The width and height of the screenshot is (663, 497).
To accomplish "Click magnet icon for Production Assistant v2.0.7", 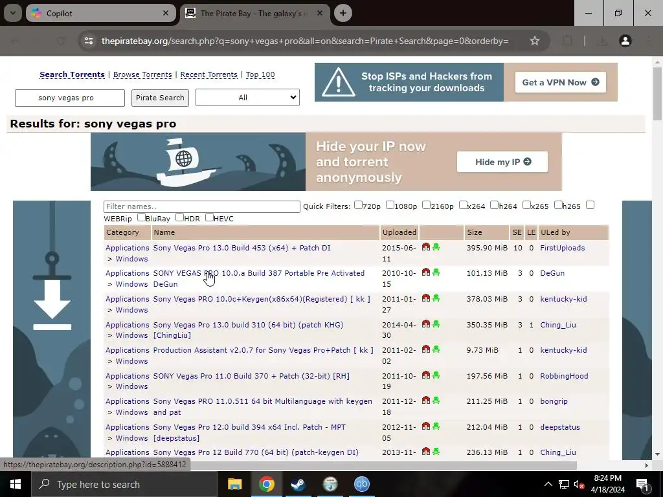I will [426, 349].
